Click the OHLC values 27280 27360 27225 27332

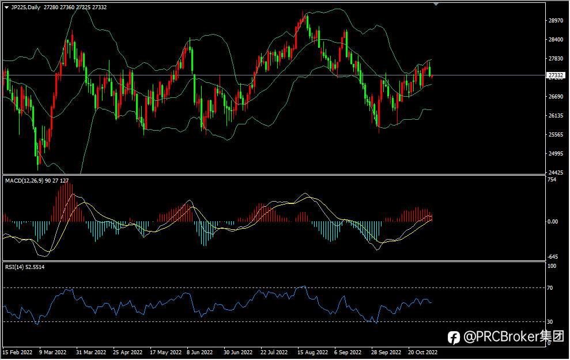[x=76, y=7]
